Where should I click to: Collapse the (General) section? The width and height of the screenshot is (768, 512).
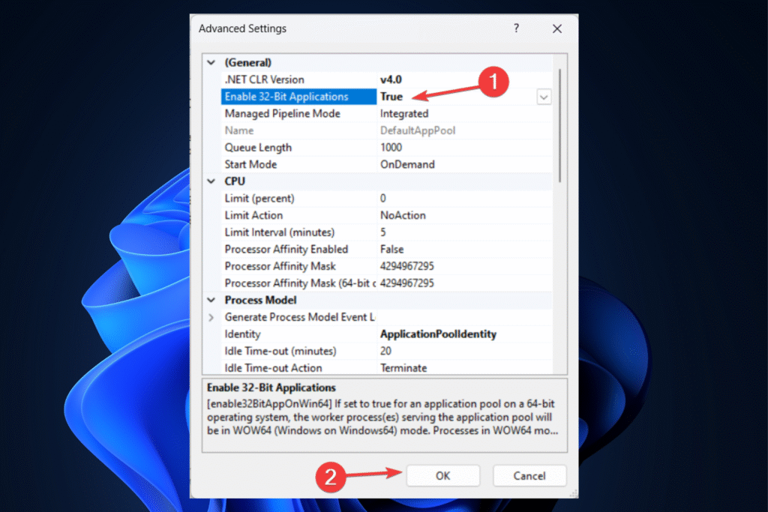click(x=211, y=63)
